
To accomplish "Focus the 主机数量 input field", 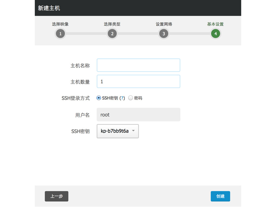I will 139,81.
